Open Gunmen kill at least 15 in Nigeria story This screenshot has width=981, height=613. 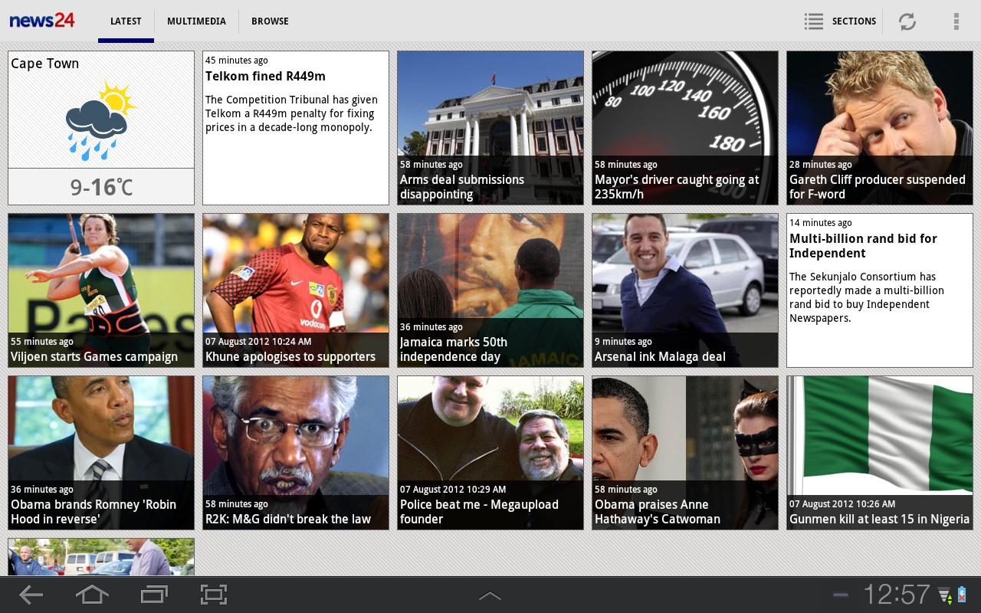point(880,453)
